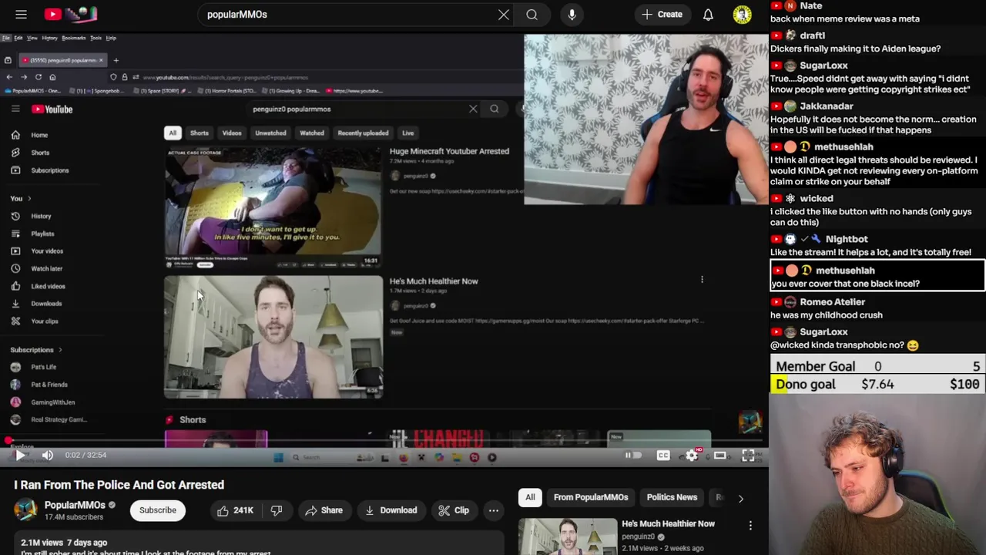Open more actions ellipsis beside Clip
Screen dimensions: 986x555
(494, 510)
